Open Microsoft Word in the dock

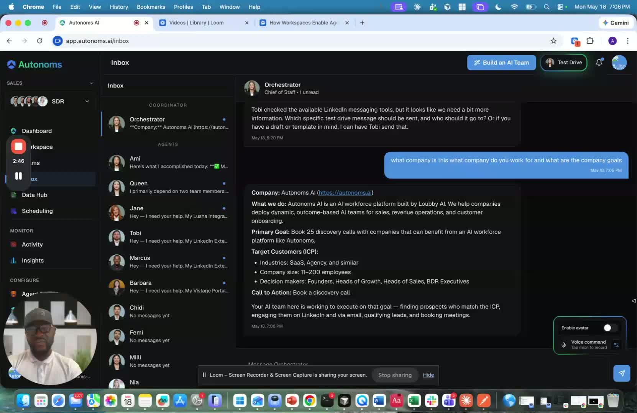[x=379, y=401]
